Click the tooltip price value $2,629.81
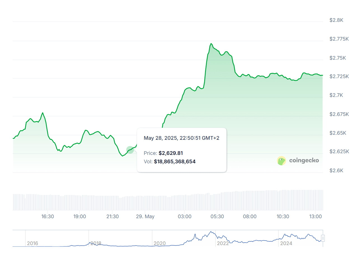Viewport: 357px width, 256px height. [171, 153]
